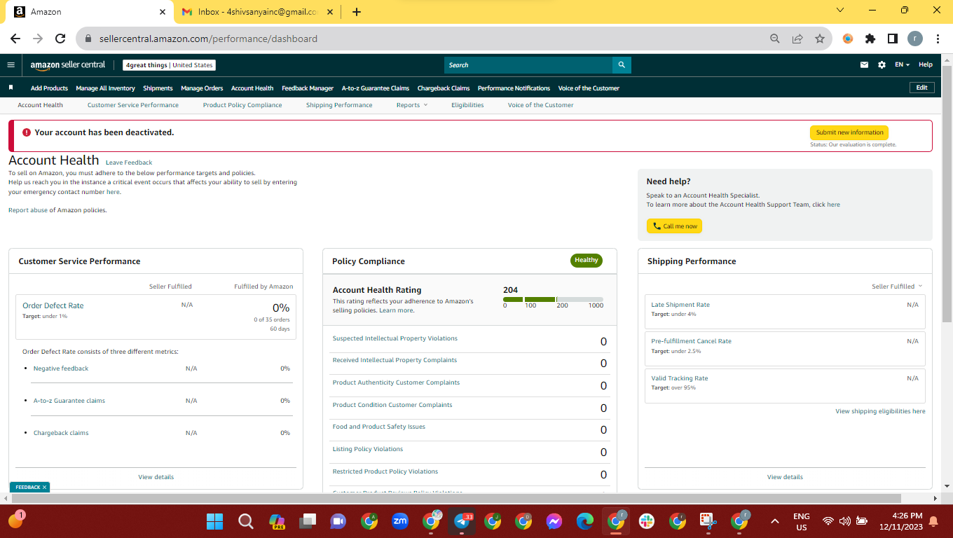The width and height of the screenshot is (953, 538).
Task: Go back using the browser back arrow
Action: pos(15,39)
